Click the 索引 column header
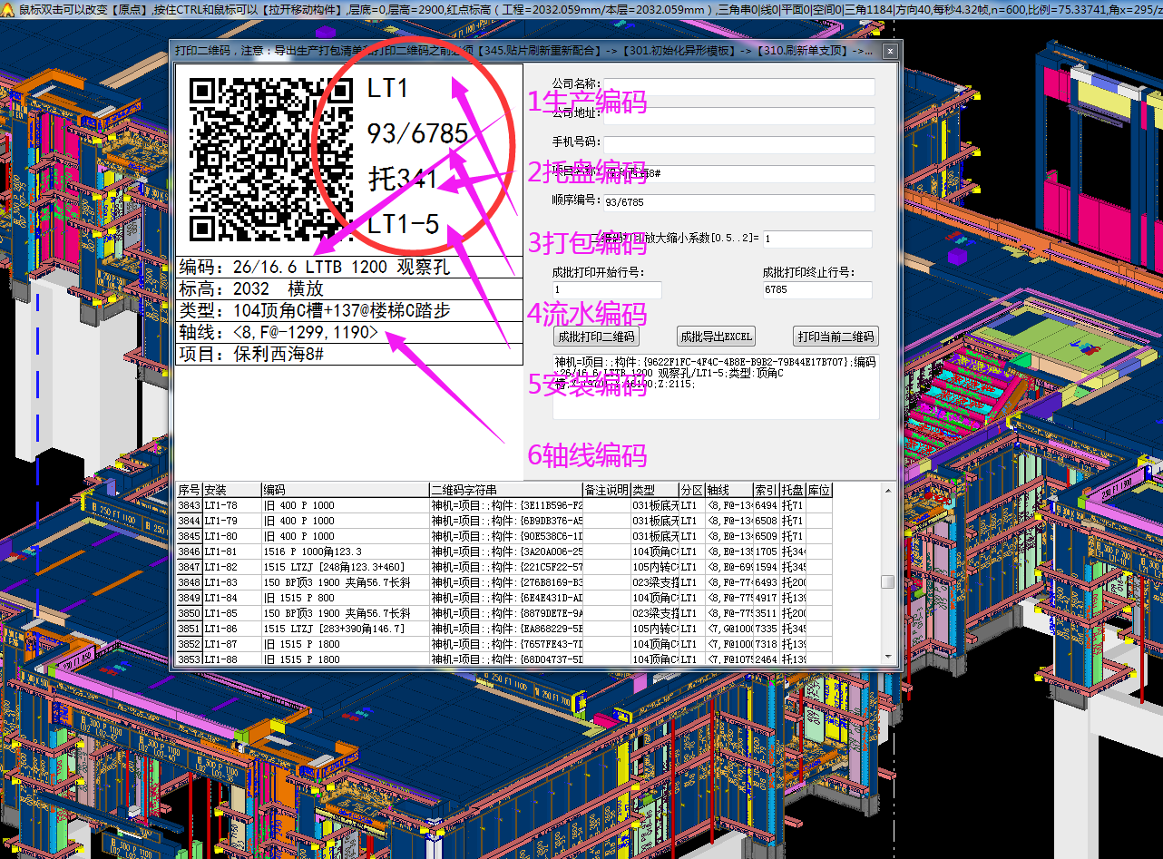1163x859 pixels. click(x=766, y=490)
